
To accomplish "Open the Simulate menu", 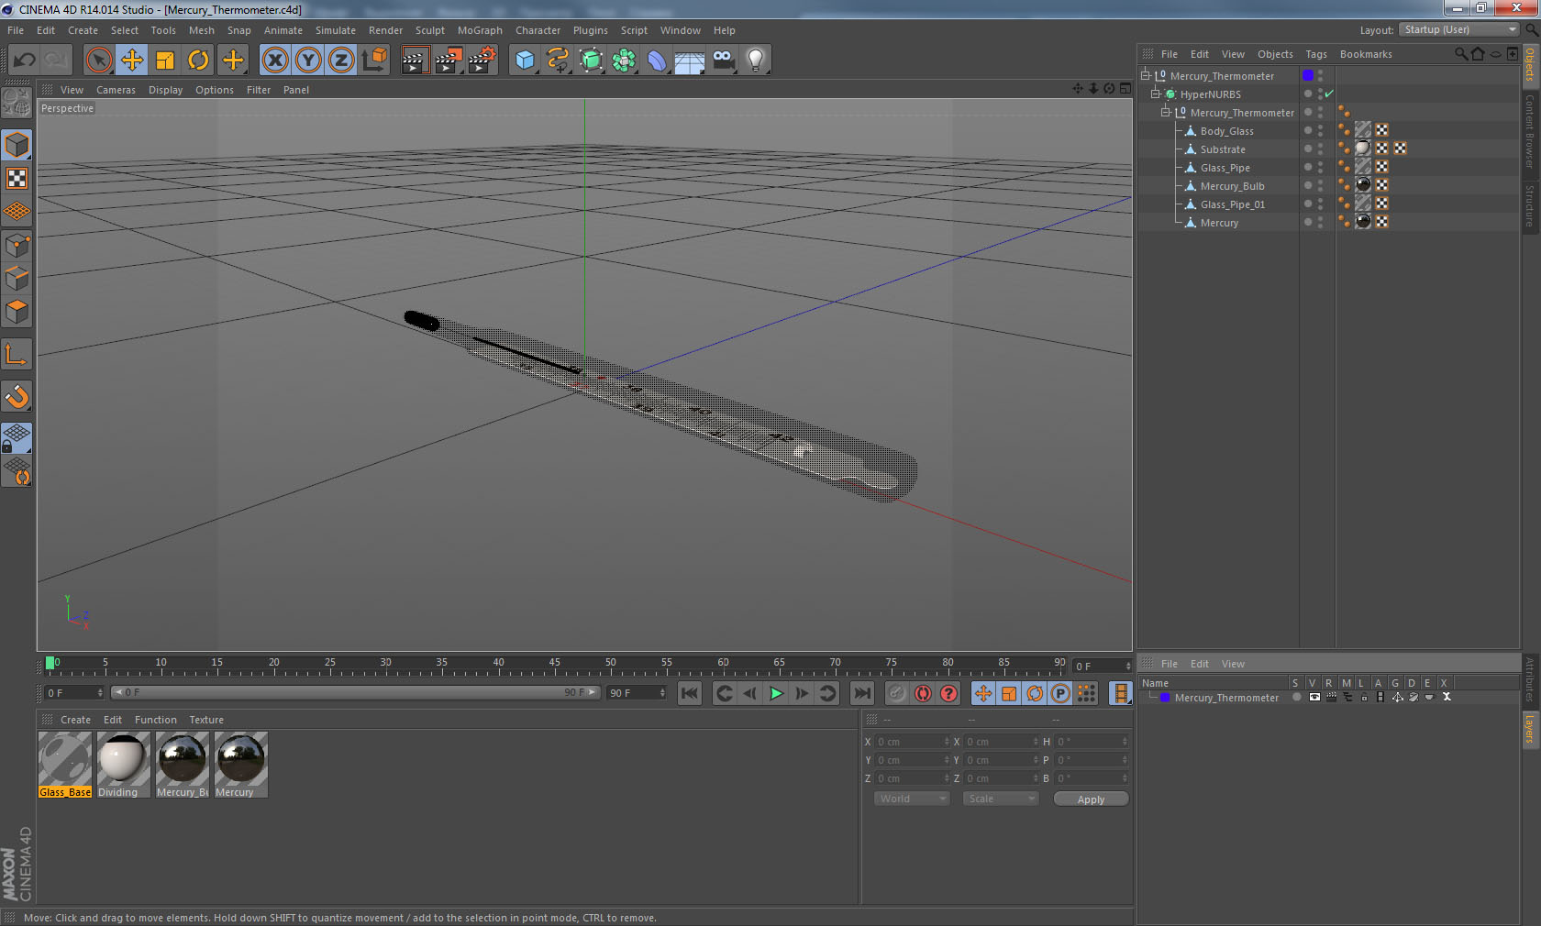I will (336, 30).
